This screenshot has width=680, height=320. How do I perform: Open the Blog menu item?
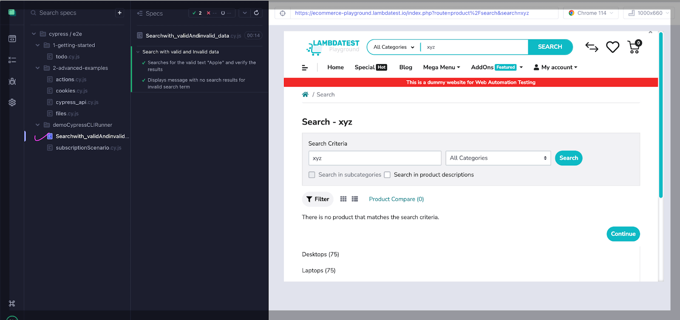pos(405,67)
